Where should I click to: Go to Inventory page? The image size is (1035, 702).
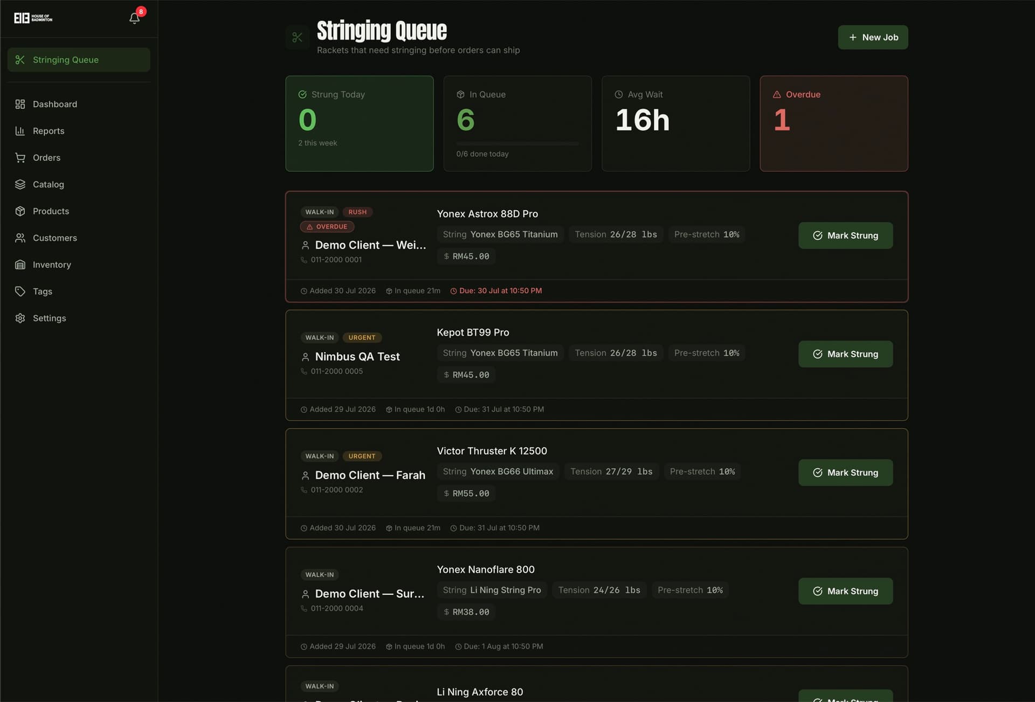tap(79, 265)
